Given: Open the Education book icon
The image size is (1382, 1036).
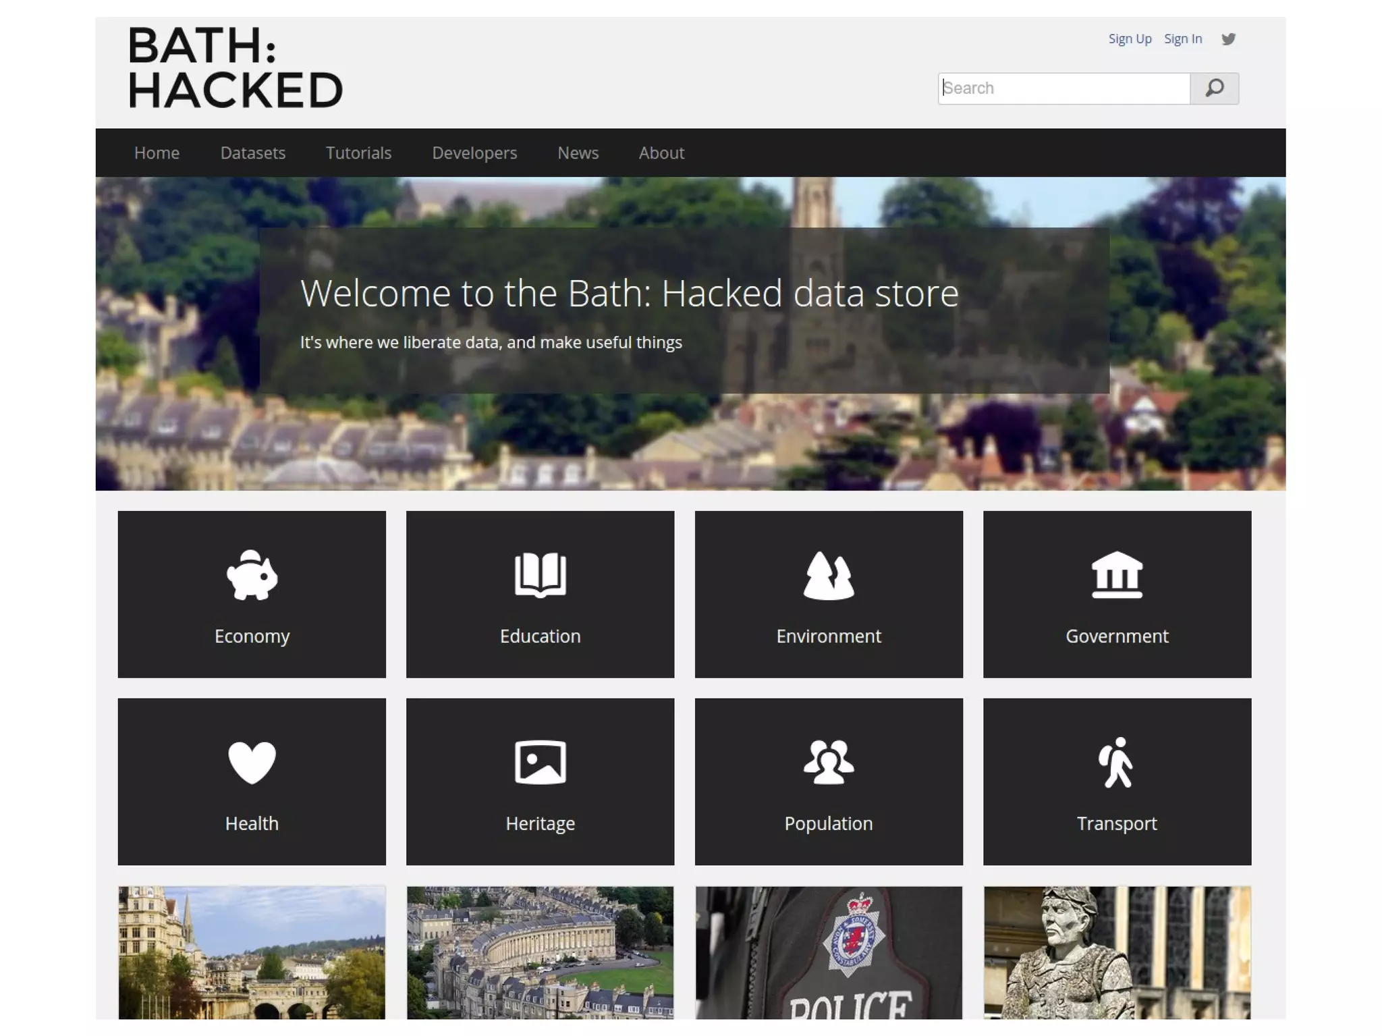Looking at the screenshot, I should (540, 575).
